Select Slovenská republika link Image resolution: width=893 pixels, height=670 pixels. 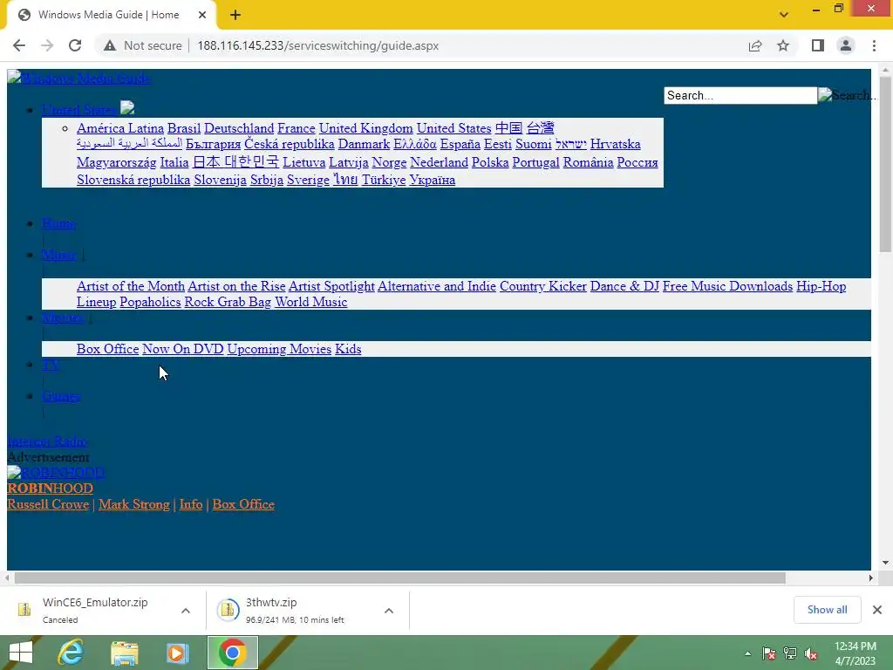133,180
